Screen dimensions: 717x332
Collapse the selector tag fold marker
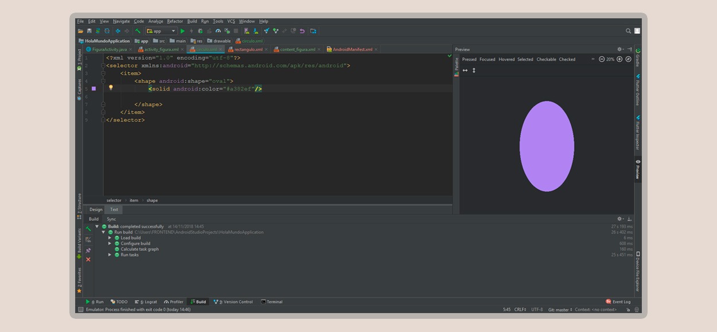[103, 65]
